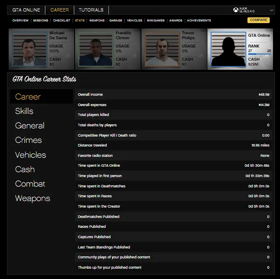Click the Overall income stat row
The image size is (280, 279).
pos(173,95)
